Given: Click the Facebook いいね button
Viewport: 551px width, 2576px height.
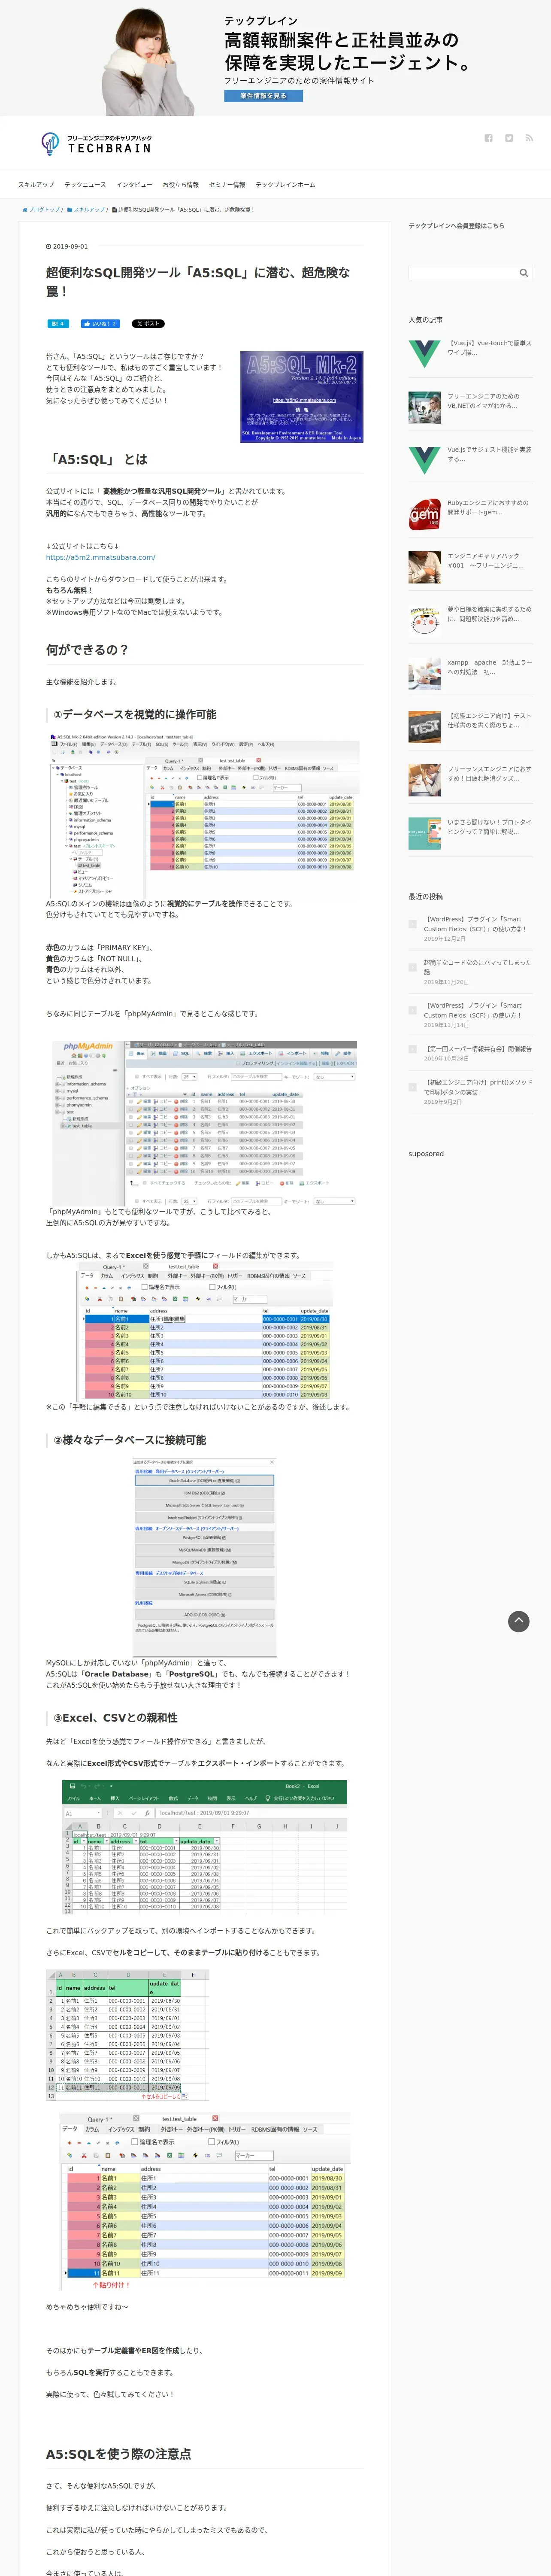Looking at the screenshot, I should click(x=100, y=324).
